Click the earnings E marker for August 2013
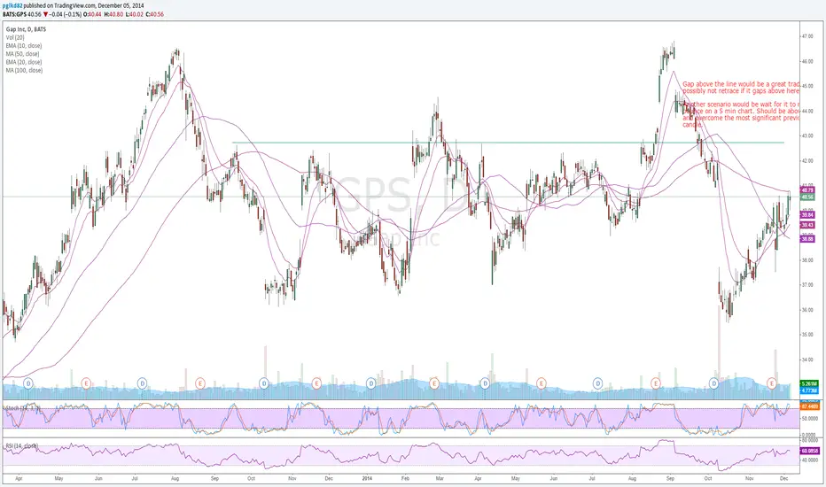This screenshot has height=487, width=826. click(199, 383)
